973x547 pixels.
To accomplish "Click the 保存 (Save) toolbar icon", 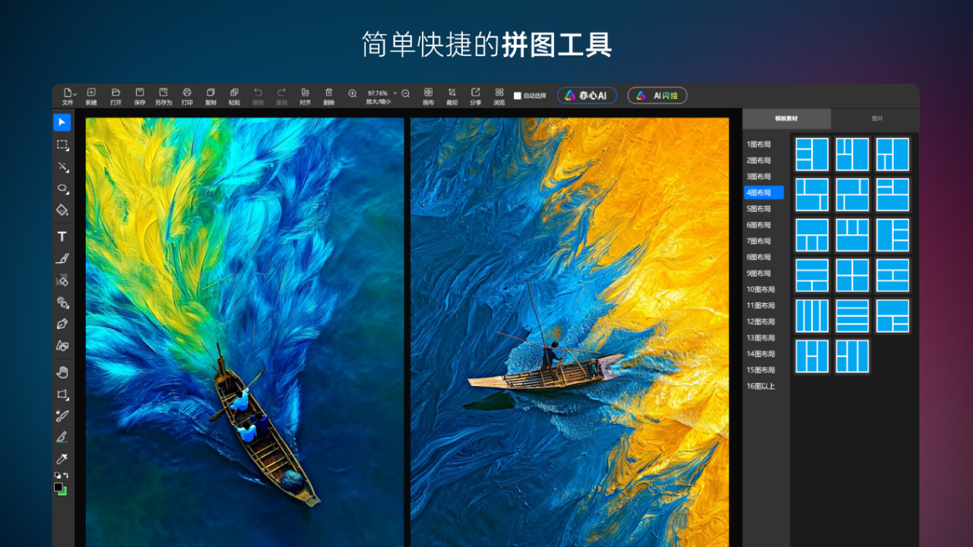I will [140, 96].
